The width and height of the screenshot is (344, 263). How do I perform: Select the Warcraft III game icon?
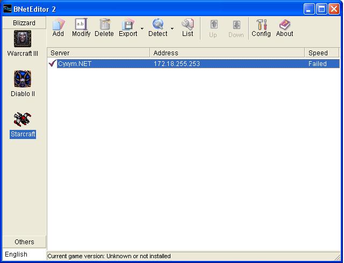(x=23, y=39)
